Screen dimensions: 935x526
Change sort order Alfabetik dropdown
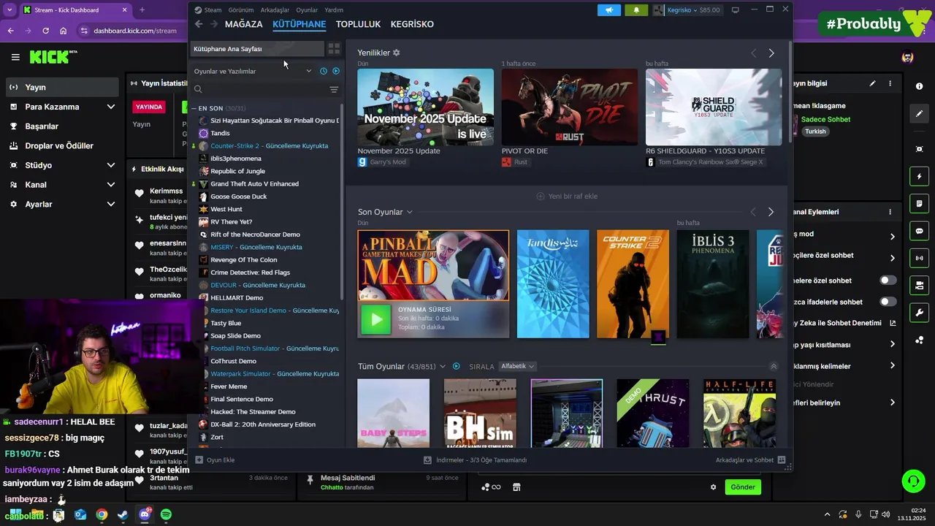pos(517,366)
